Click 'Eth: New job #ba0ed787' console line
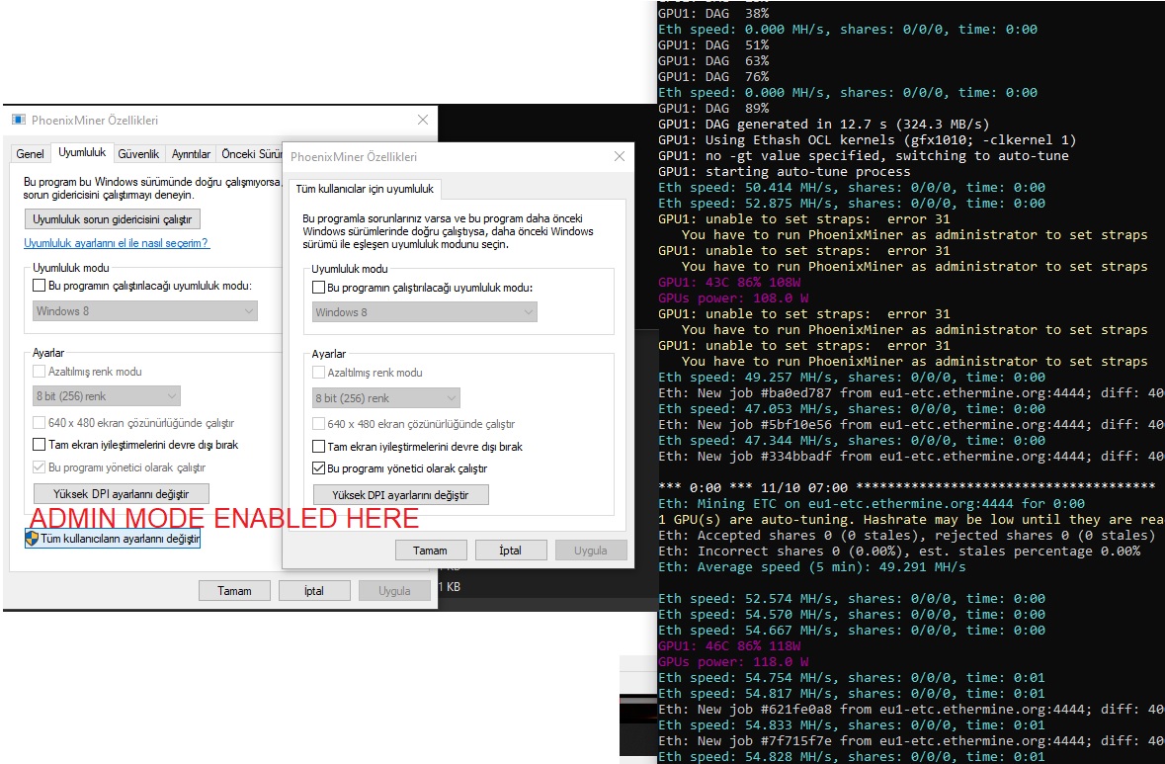 [x=911, y=393]
